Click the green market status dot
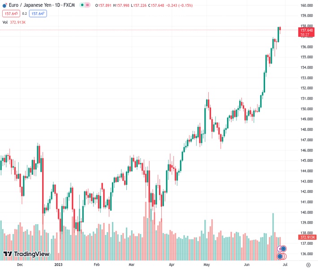The height and width of the screenshot is (269, 318). tap(82, 5)
